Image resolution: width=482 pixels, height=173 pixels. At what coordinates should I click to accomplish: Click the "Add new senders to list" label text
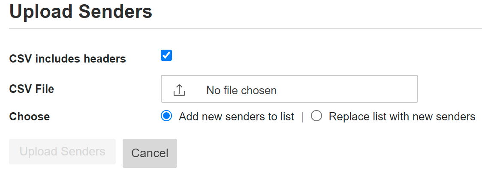tap(236, 116)
